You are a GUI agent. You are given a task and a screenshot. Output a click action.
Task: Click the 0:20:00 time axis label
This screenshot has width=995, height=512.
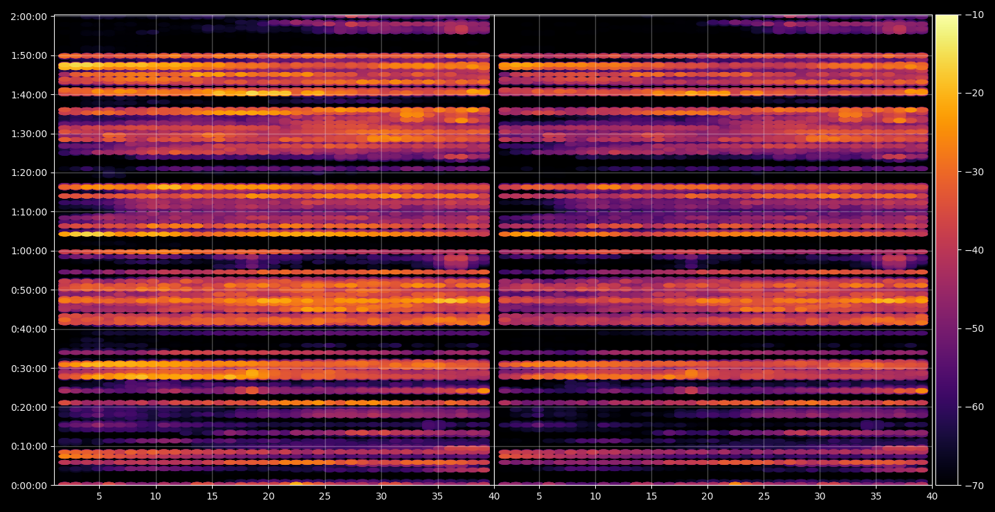click(x=29, y=407)
